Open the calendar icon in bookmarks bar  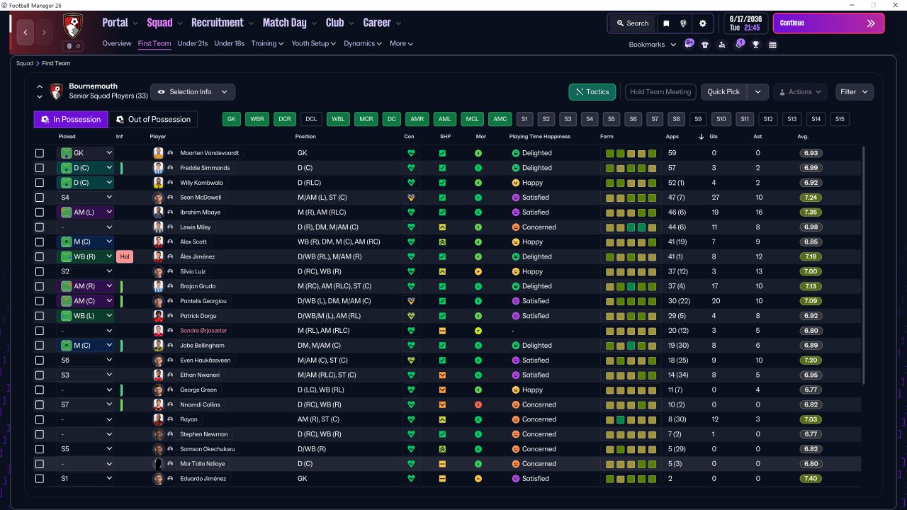772,45
